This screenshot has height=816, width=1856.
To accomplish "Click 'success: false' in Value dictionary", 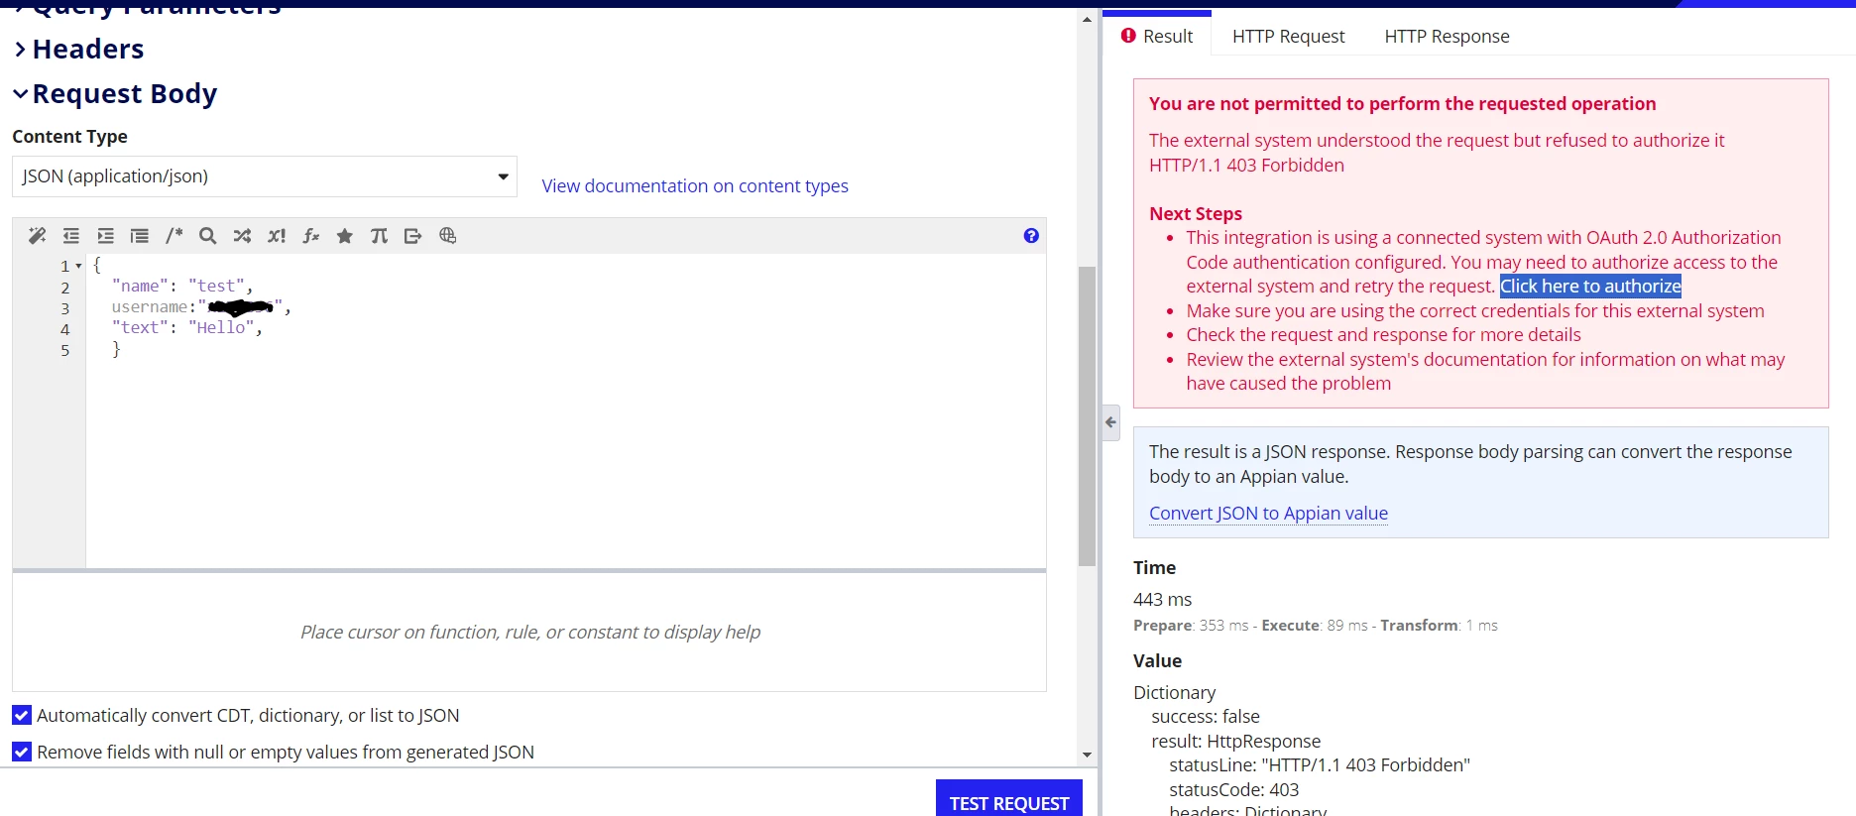I will point(1206,716).
